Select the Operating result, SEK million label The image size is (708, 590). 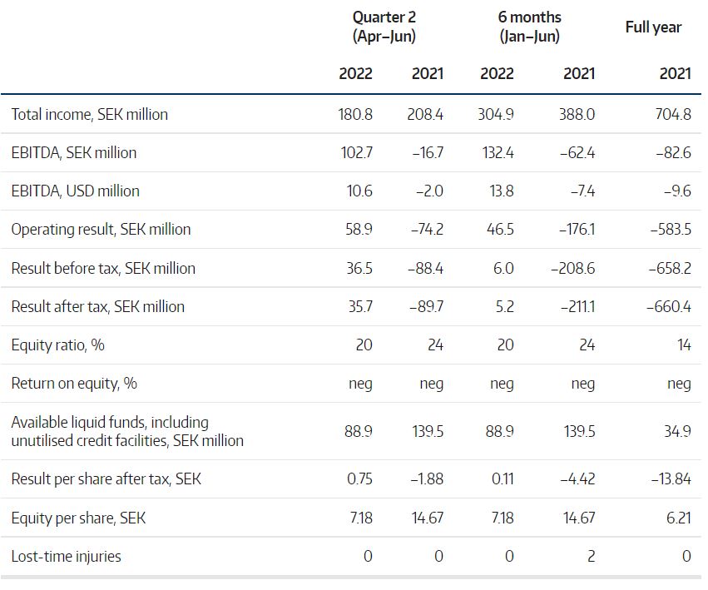coord(101,229)
